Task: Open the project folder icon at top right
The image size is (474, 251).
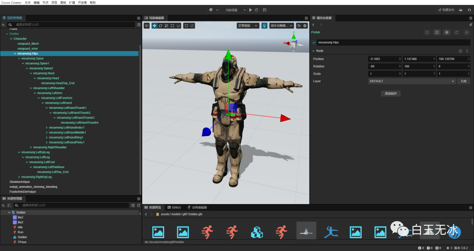Action: click(x=460, y=10)
